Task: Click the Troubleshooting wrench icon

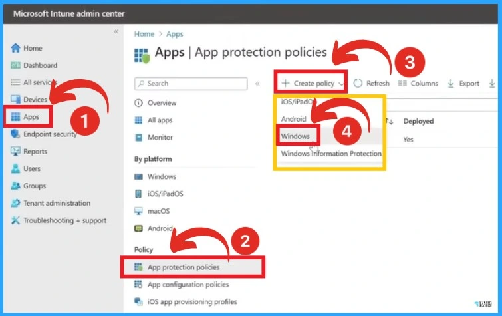Action: pos(15,220)
